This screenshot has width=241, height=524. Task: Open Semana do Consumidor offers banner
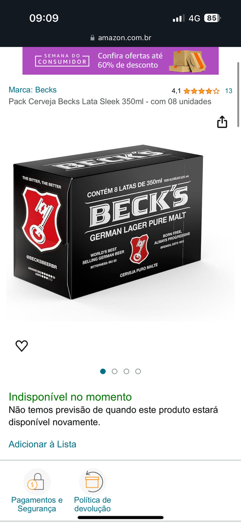click(x=120, y=60)
